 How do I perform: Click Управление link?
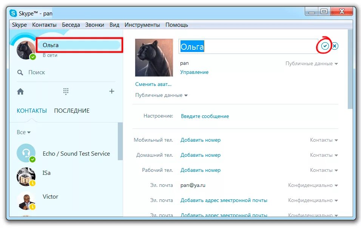194,72
